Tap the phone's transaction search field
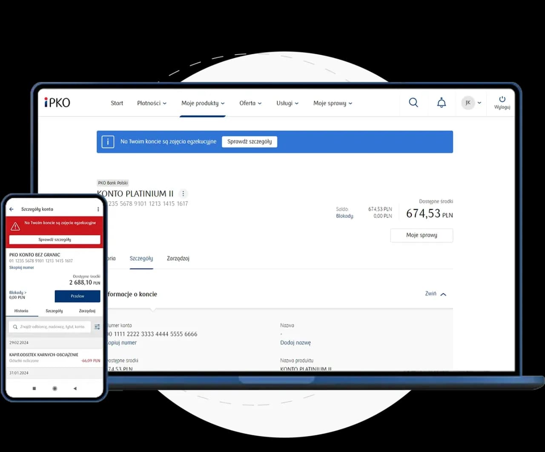This screenshot has height=452, width=545. pyautogui.click(x=50, y=327)
